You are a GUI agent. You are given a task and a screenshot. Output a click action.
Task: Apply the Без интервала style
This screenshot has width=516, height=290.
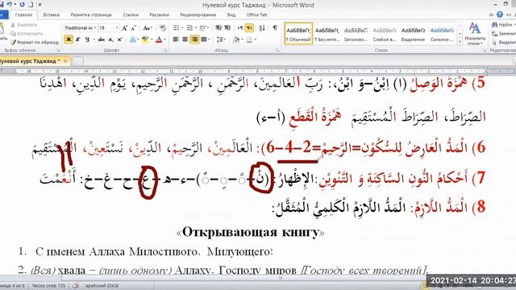(327, 34)
